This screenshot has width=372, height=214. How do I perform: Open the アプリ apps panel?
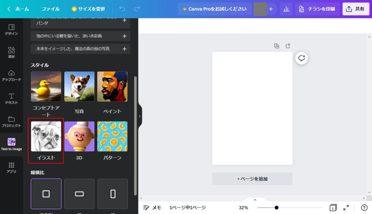pyautogui.click(x=11, y=168)
